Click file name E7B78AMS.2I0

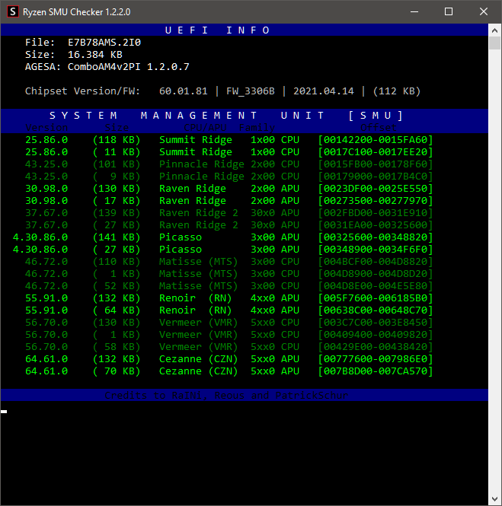(x=104, y=43)
